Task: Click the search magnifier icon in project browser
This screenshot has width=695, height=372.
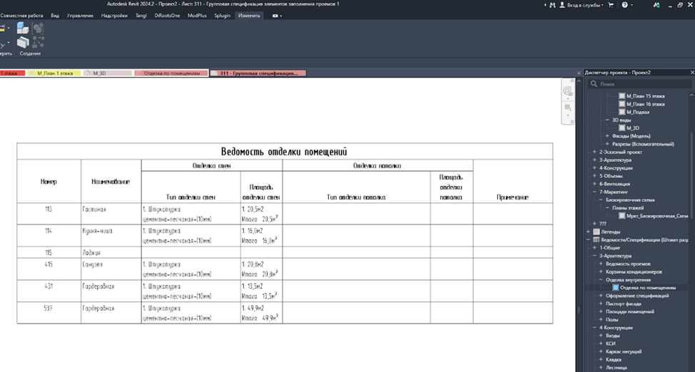Action: [x=594, y=83]
